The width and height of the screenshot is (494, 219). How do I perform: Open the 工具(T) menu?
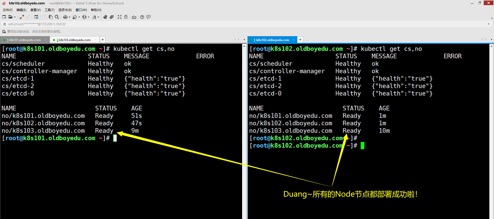(x=49, y=10)
